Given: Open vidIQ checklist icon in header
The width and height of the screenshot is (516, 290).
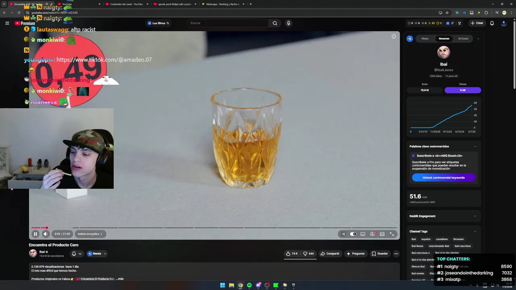Looking at the screenshot, I should [453, 23].
